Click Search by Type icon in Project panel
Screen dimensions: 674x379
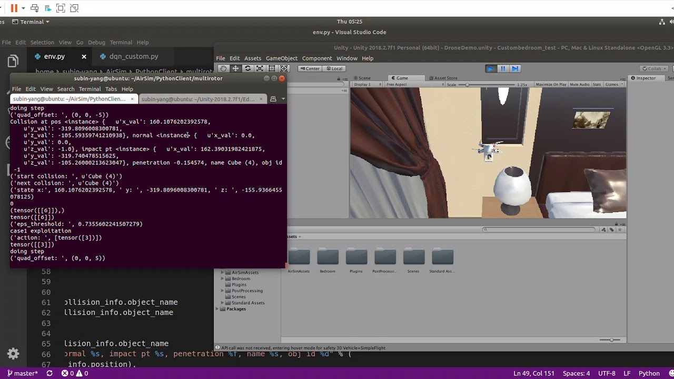(603, 230)
